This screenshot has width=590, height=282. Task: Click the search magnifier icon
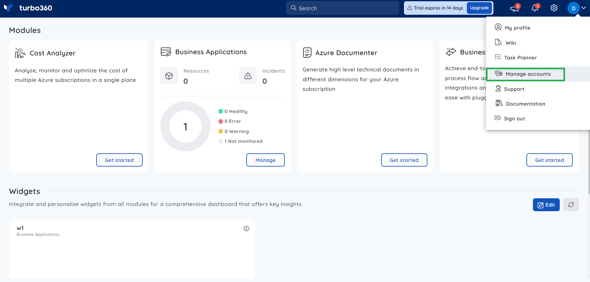pyautogui.click(x=293, y=8)
